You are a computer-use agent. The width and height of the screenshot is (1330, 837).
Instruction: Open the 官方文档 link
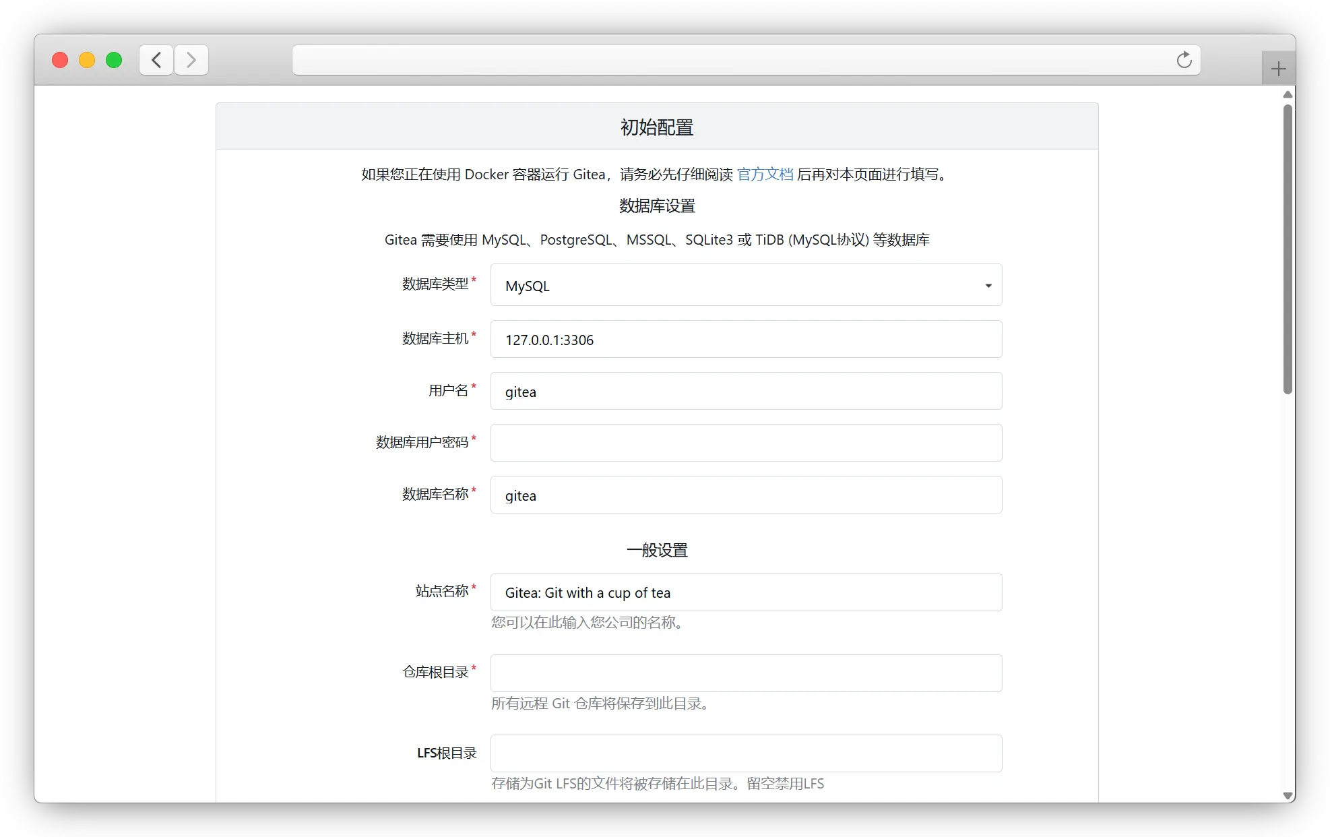click(765, 175)
